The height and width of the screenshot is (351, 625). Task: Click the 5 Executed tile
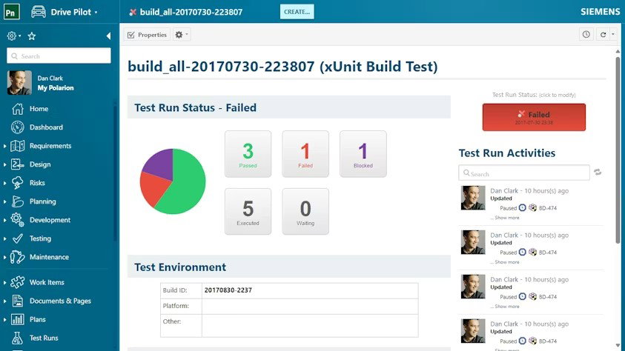tap(248, 211)
